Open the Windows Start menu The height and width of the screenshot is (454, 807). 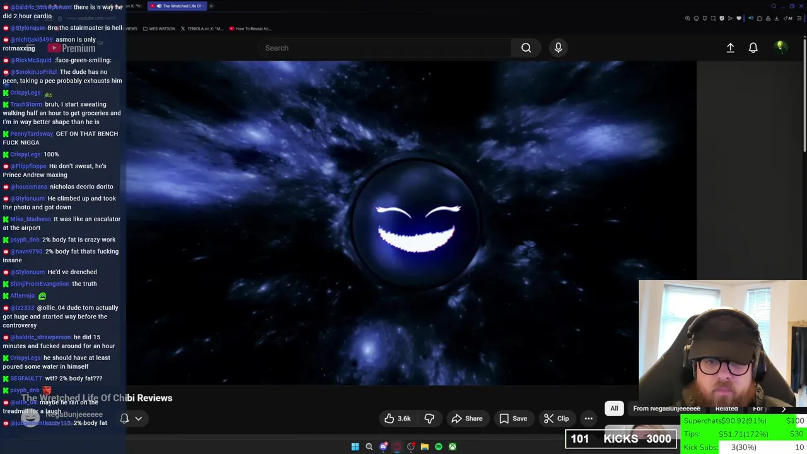click(355, 446)
